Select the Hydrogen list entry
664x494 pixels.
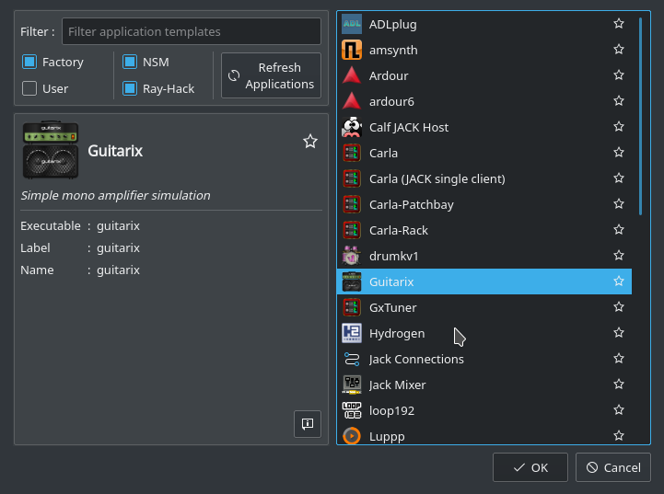pos(484,333)
